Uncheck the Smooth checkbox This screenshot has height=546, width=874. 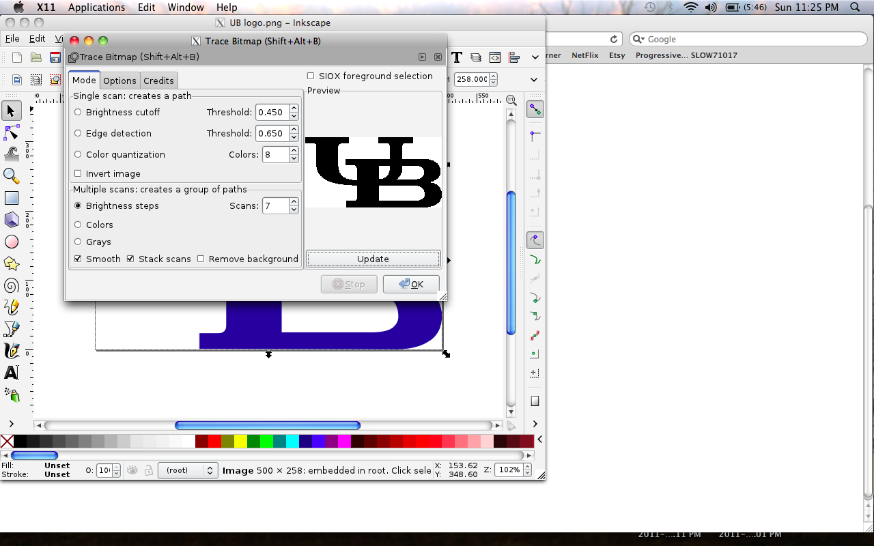click(x=78, y=259)
